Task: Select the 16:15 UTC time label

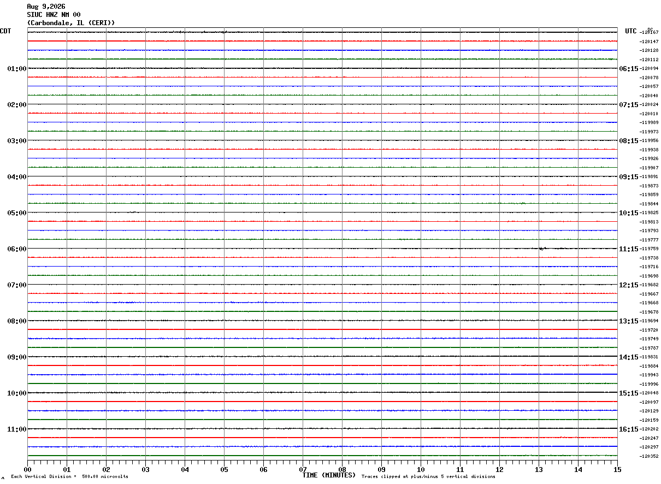Action: pyautogui.click(x=628, y=429)
